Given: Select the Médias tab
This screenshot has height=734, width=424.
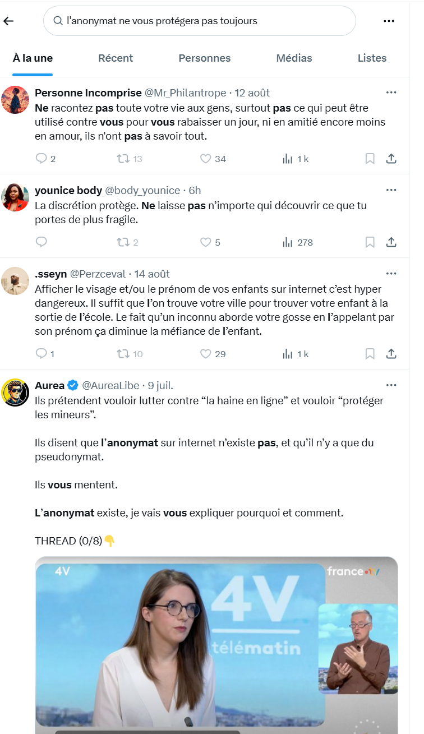Looking at the screenshot, I should point(294,58).
